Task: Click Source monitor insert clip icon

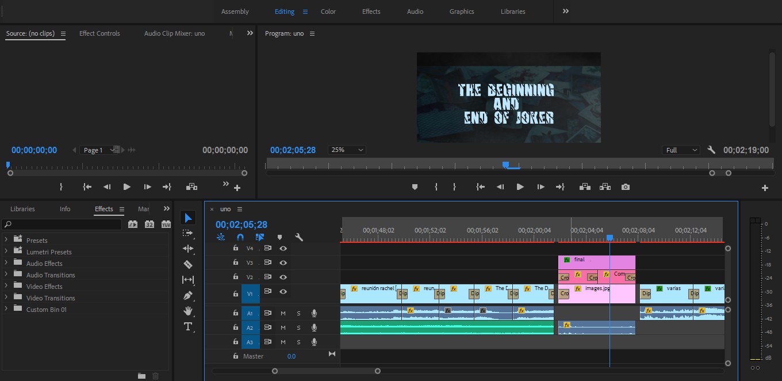Action: [x=191, y=187]
